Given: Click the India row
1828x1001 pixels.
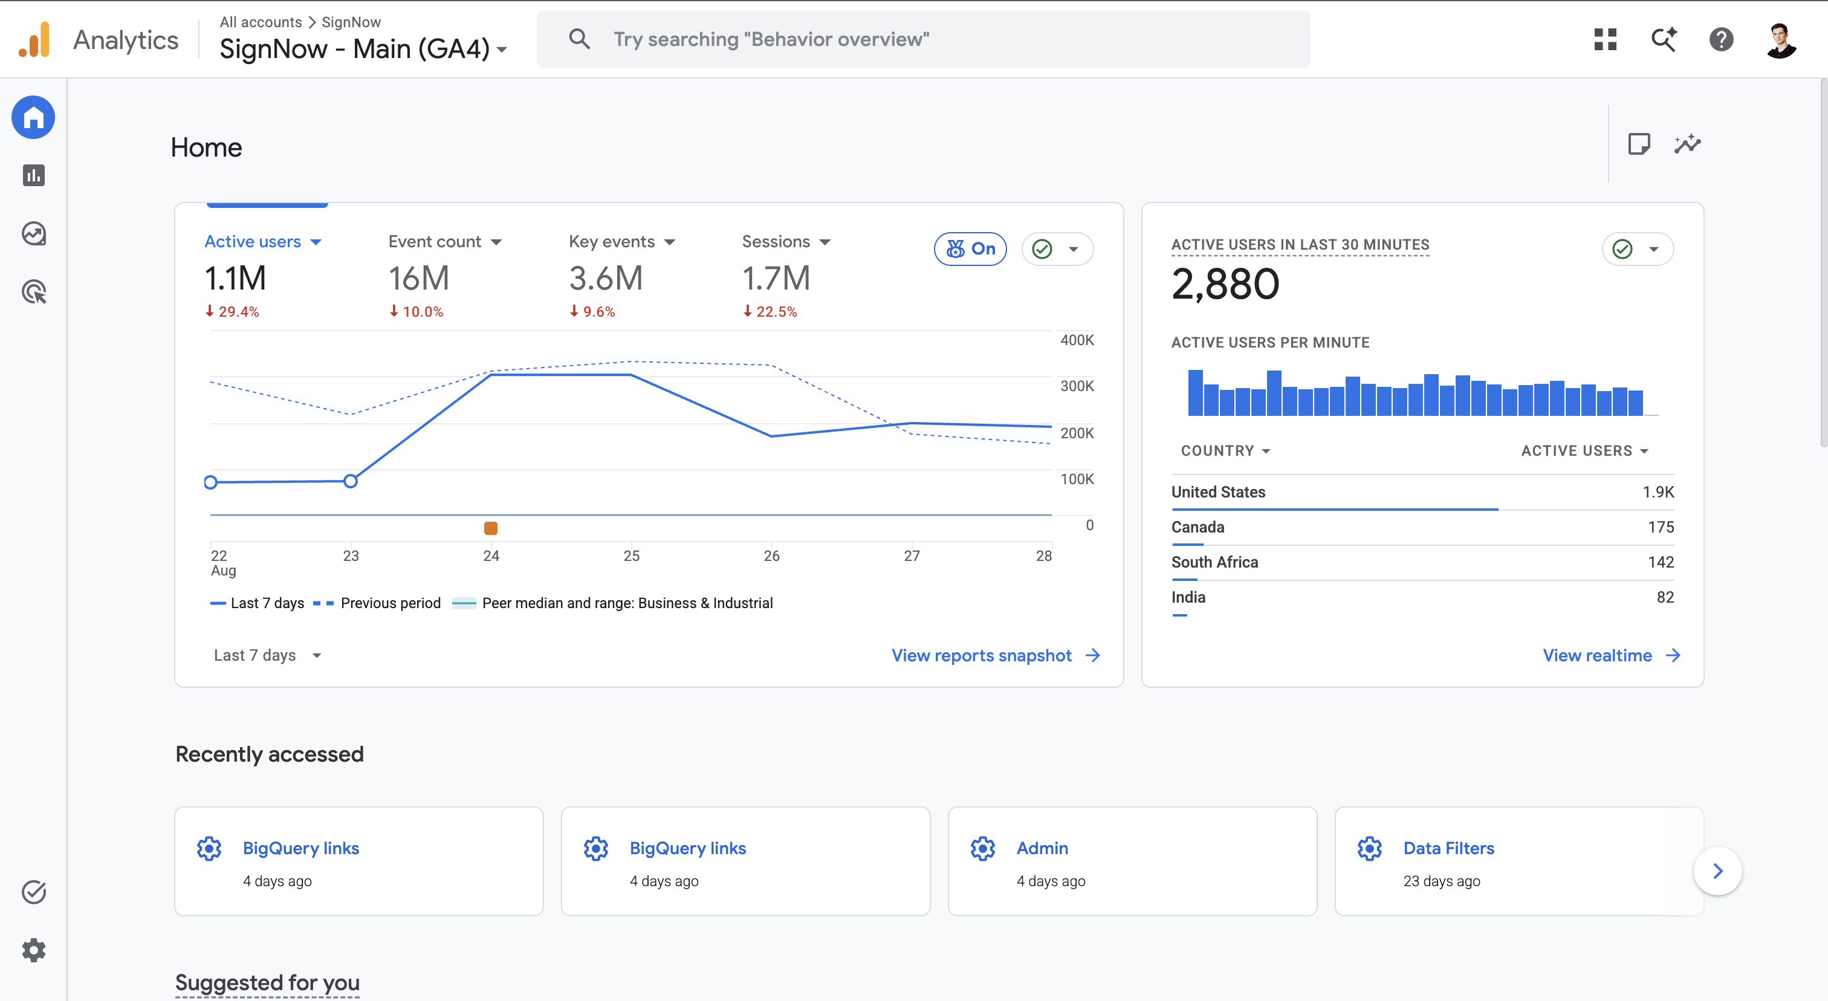Looking at the screenshot, I should point(1423,598).
